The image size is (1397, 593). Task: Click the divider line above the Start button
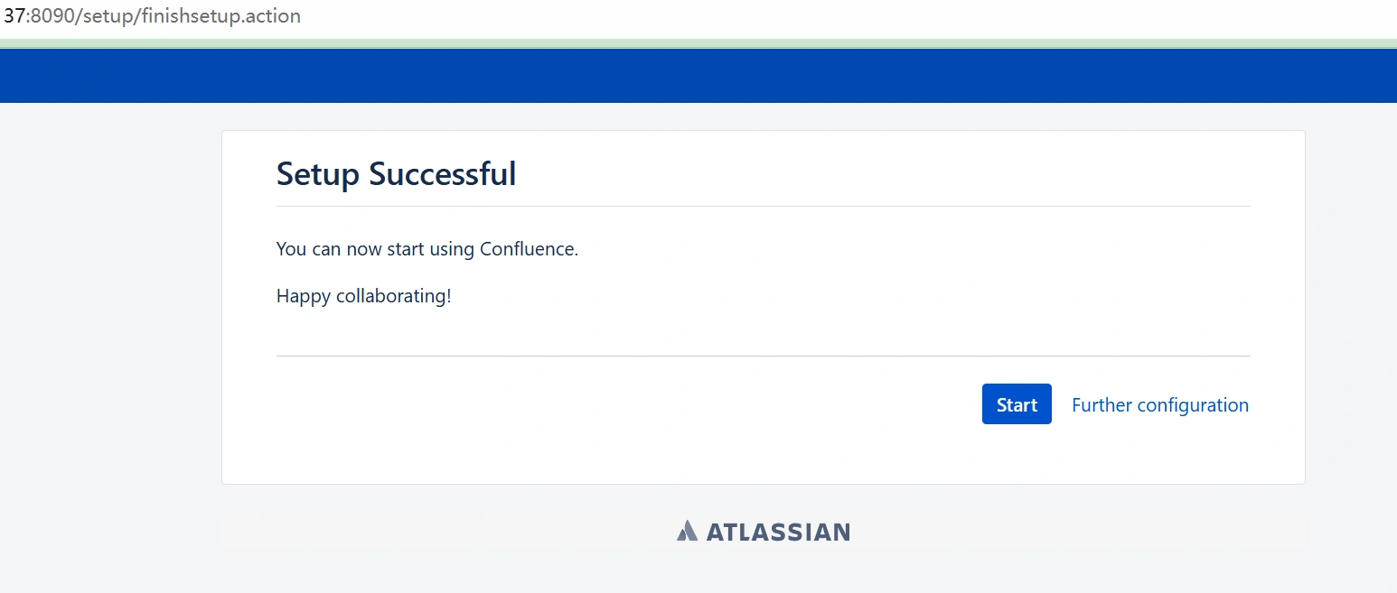point(763,357)
